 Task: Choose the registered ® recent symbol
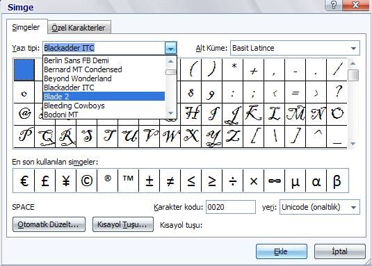point(108,181)
